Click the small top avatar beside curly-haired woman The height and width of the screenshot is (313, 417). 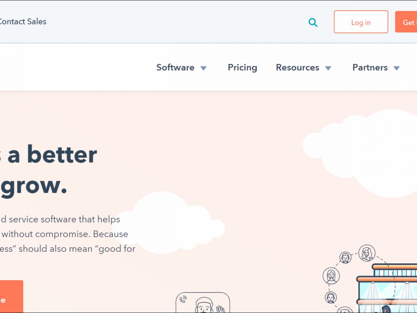[x=345, y=257]
